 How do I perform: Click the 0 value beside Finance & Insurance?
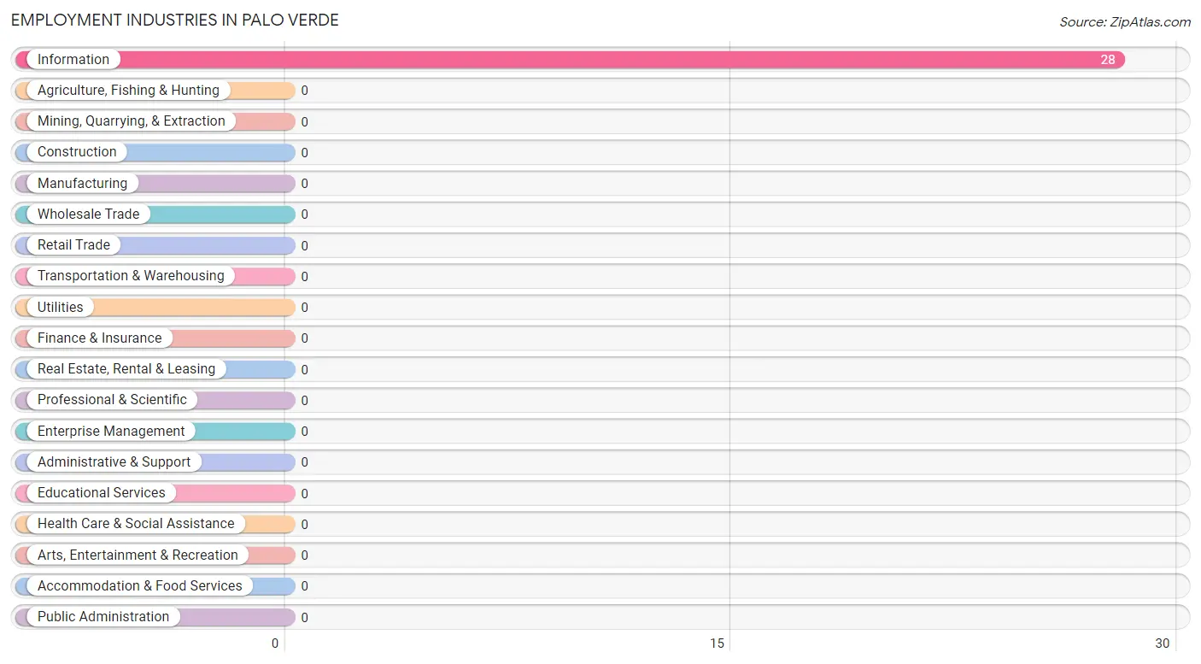point(304,338)
